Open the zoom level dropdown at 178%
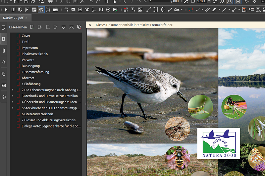This screenshot has height=176, width=265. click(x=209, y=1)
